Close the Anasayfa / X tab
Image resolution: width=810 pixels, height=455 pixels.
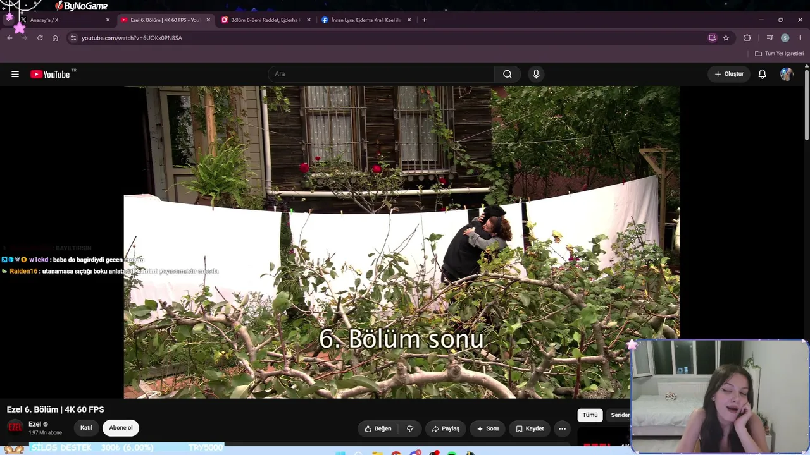[x=108, y=20]
